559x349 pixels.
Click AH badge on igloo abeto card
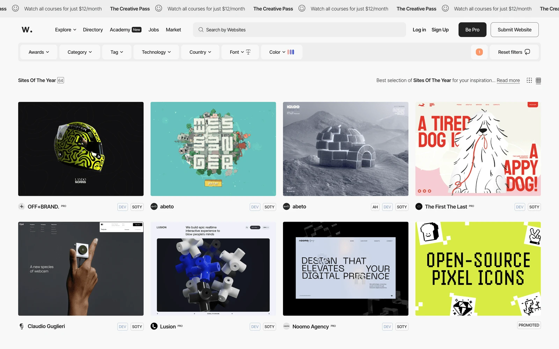coord(375,207)
